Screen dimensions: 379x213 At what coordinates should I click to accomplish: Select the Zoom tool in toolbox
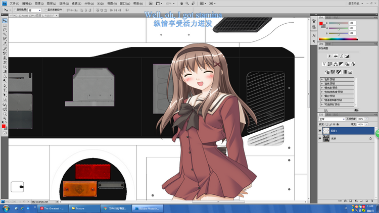pos(5,118)
